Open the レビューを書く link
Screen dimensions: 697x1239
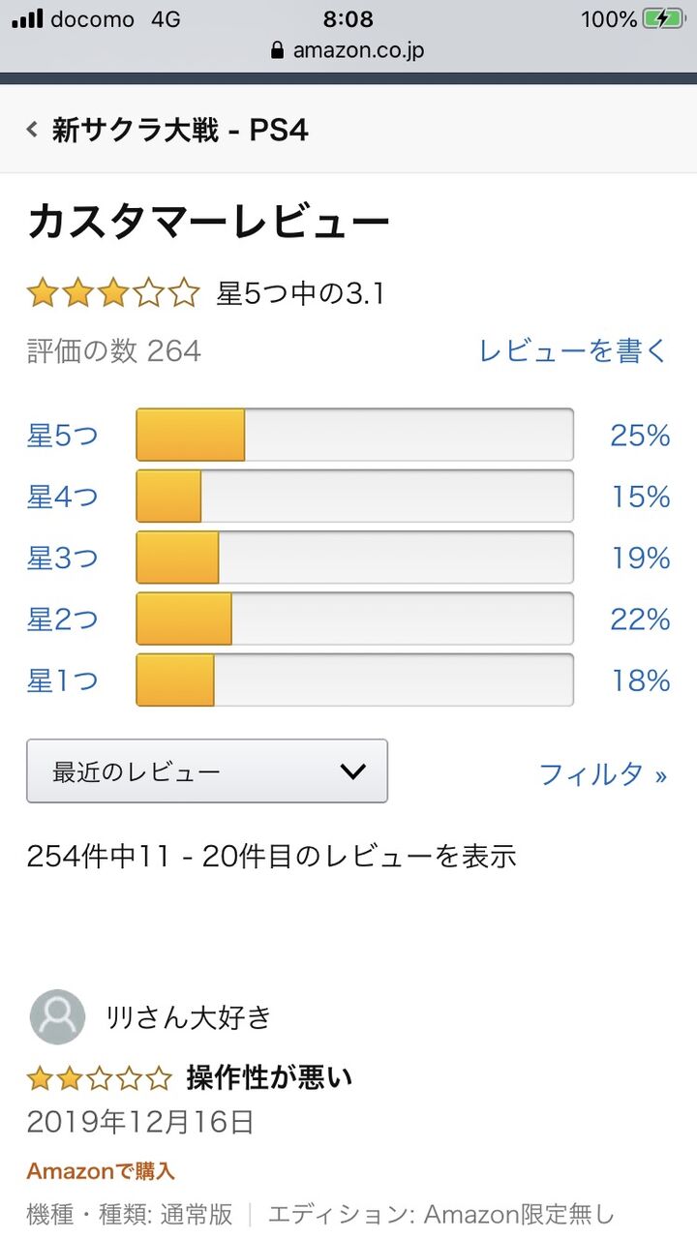(573, 350)
